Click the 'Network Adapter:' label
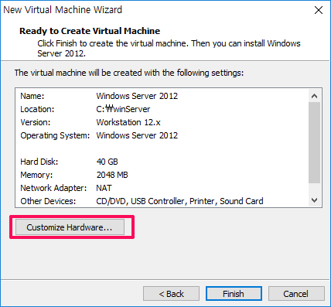Image resolution: width=331 pixels, height=307 pixels. tap(53, 188)
